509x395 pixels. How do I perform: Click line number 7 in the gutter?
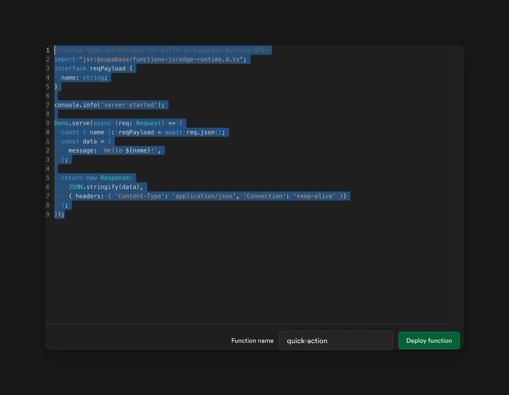click(48, 105)
